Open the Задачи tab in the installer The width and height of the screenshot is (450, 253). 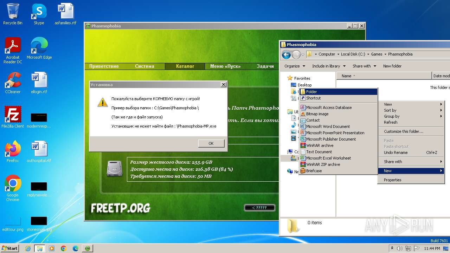tap(265, 66)
